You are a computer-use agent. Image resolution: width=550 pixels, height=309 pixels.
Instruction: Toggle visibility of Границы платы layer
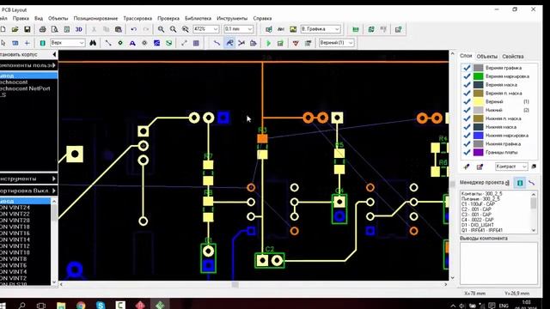coord(467,153)
